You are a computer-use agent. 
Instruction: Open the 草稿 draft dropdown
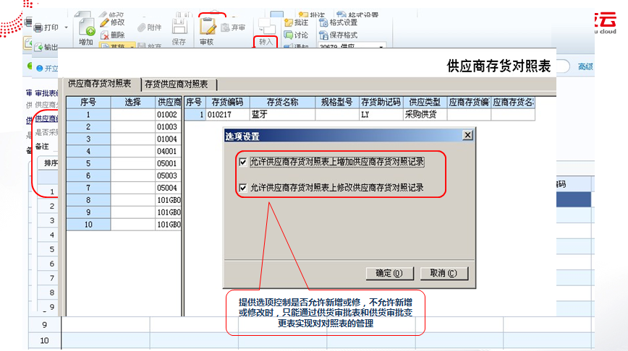click(x=132, y=47)
